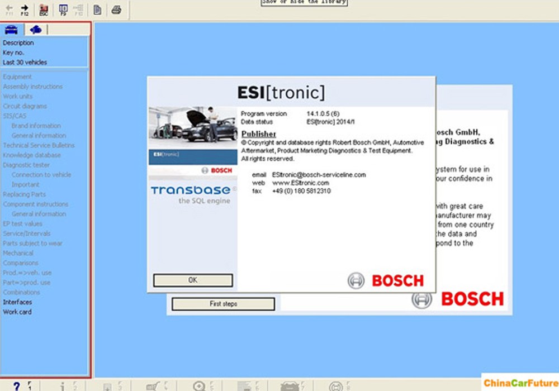Select Diagnostic tester entry
The image size is (559, 391).
[x=26, y=165]
